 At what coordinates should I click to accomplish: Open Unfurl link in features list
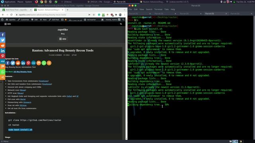click(69, 96)
